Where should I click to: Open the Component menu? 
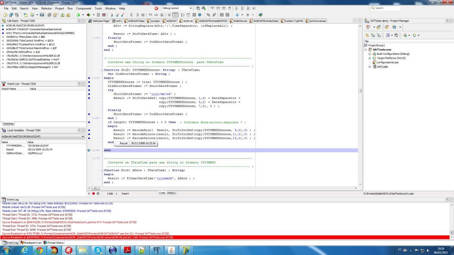click(x=84, y=8)
